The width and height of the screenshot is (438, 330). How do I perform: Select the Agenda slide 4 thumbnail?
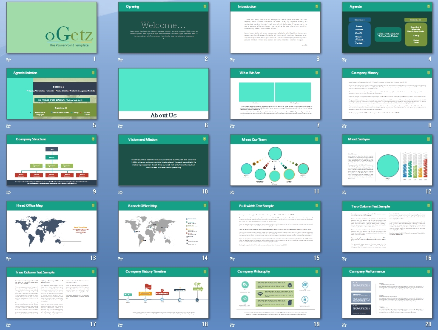click(387, 27)
